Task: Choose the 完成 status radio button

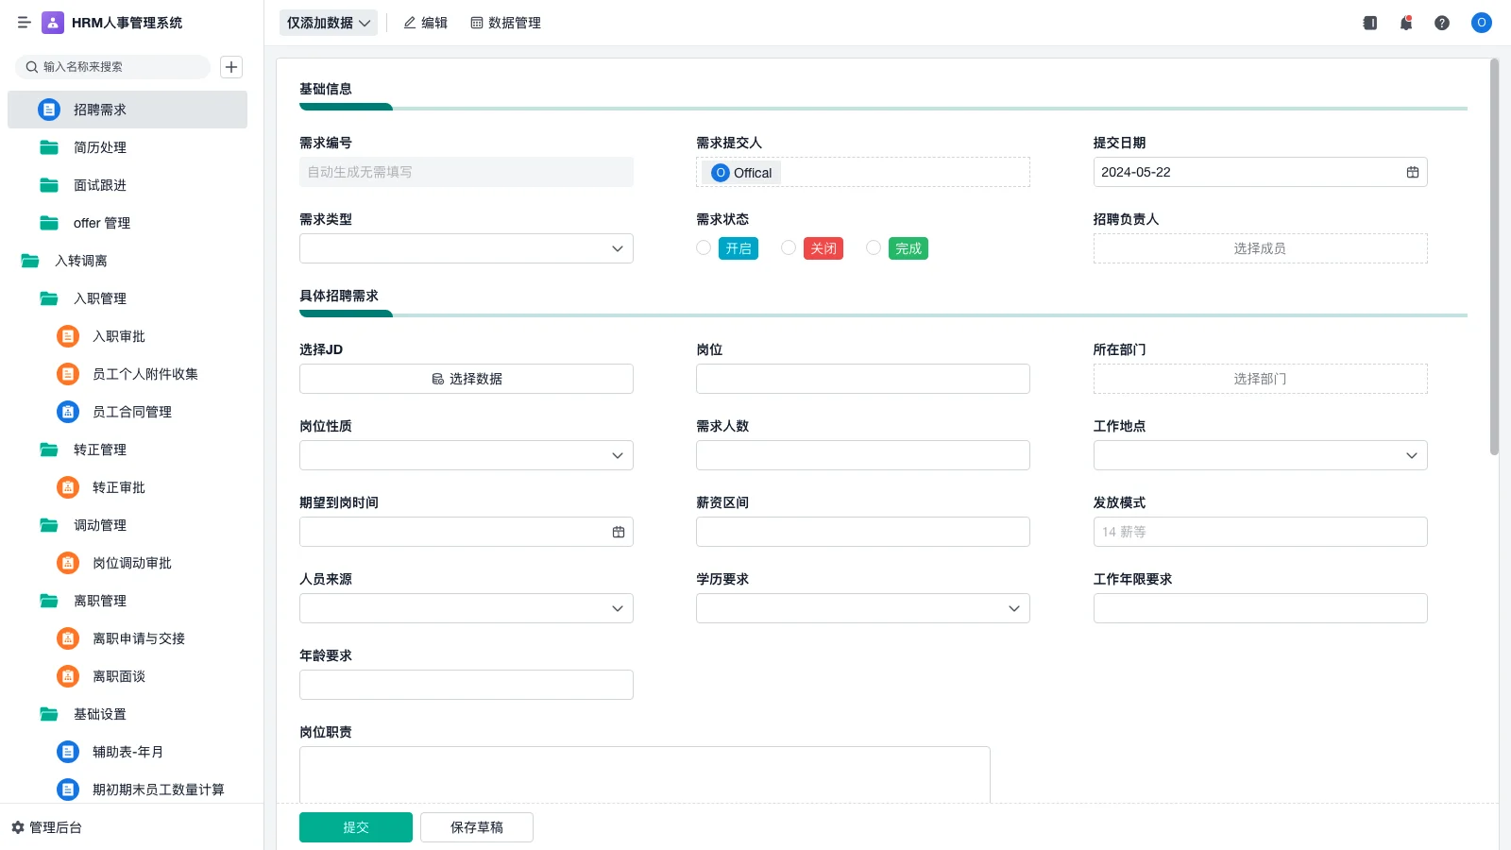Action: click(874, 247)
